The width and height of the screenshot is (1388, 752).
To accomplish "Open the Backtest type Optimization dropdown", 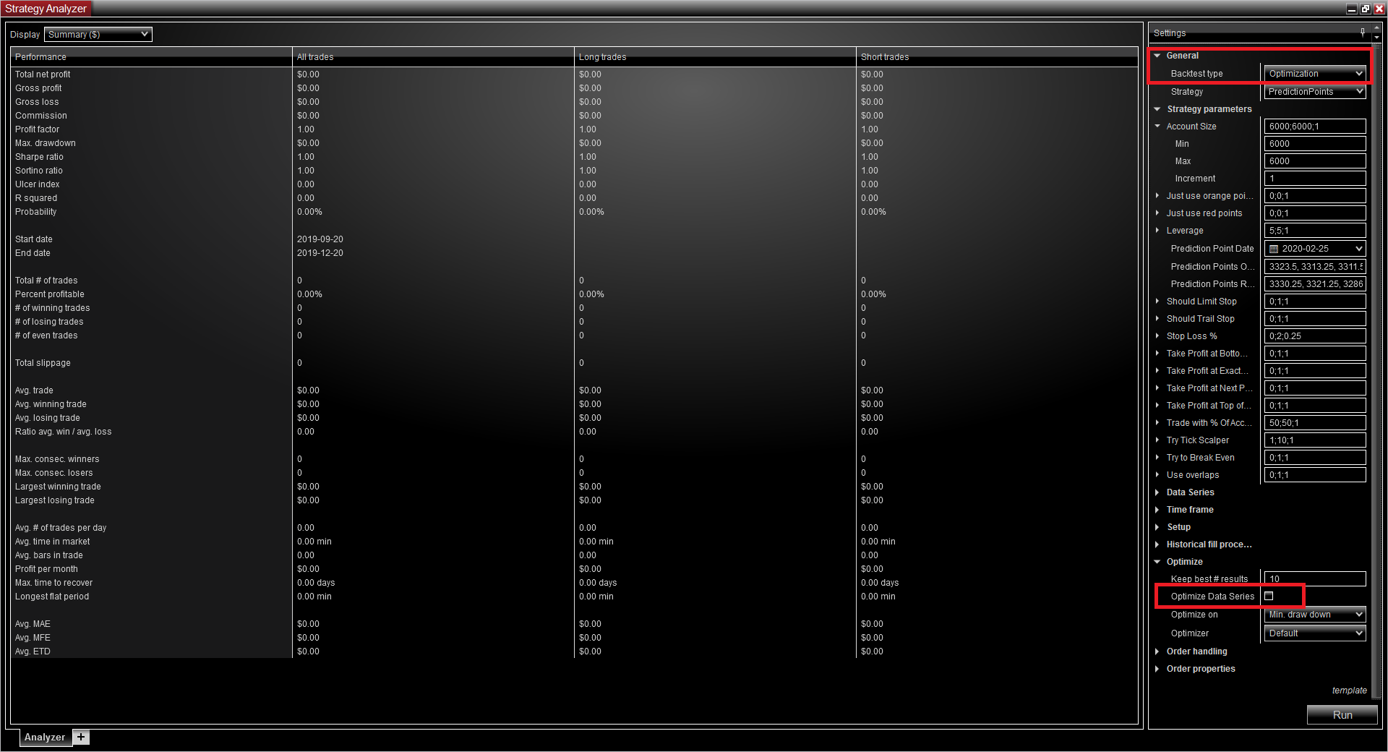I will 1315,74.
